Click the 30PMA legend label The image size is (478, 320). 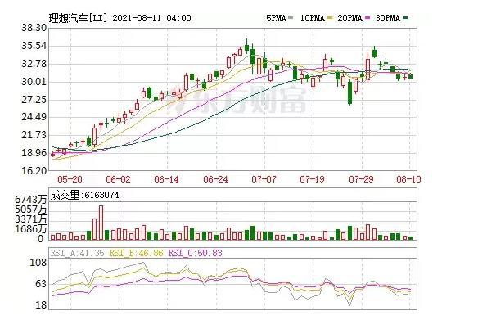387,18
